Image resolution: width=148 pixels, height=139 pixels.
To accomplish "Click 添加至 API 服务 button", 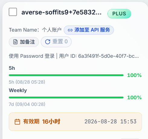I will (x=89, y=30).
